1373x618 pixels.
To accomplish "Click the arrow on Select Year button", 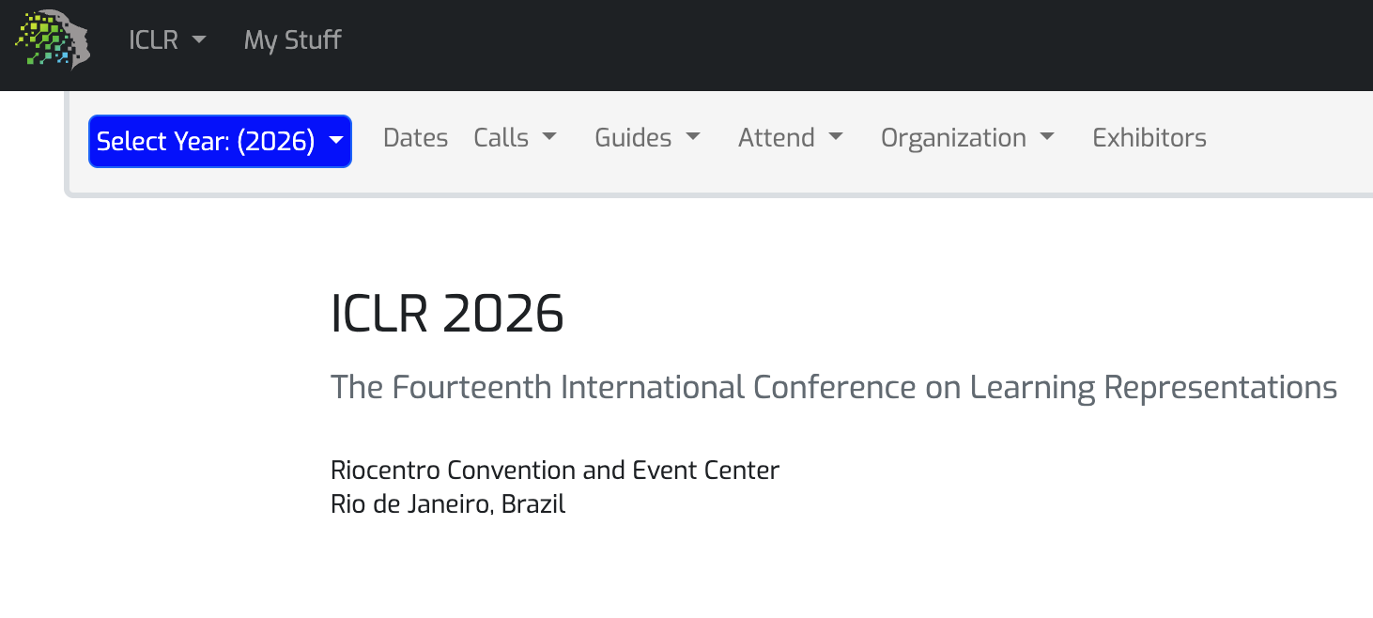I will [335, 141].
